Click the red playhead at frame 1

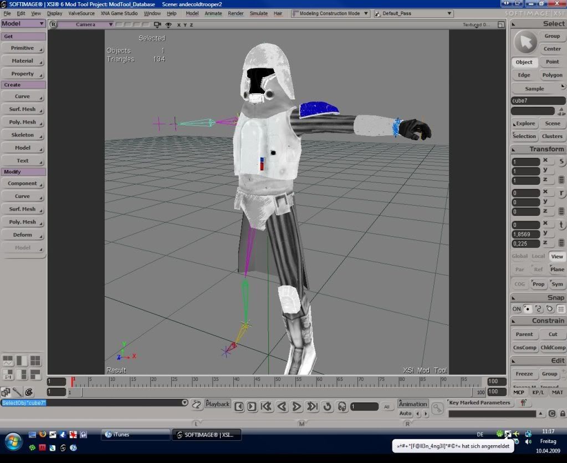(x=73, y=381)
